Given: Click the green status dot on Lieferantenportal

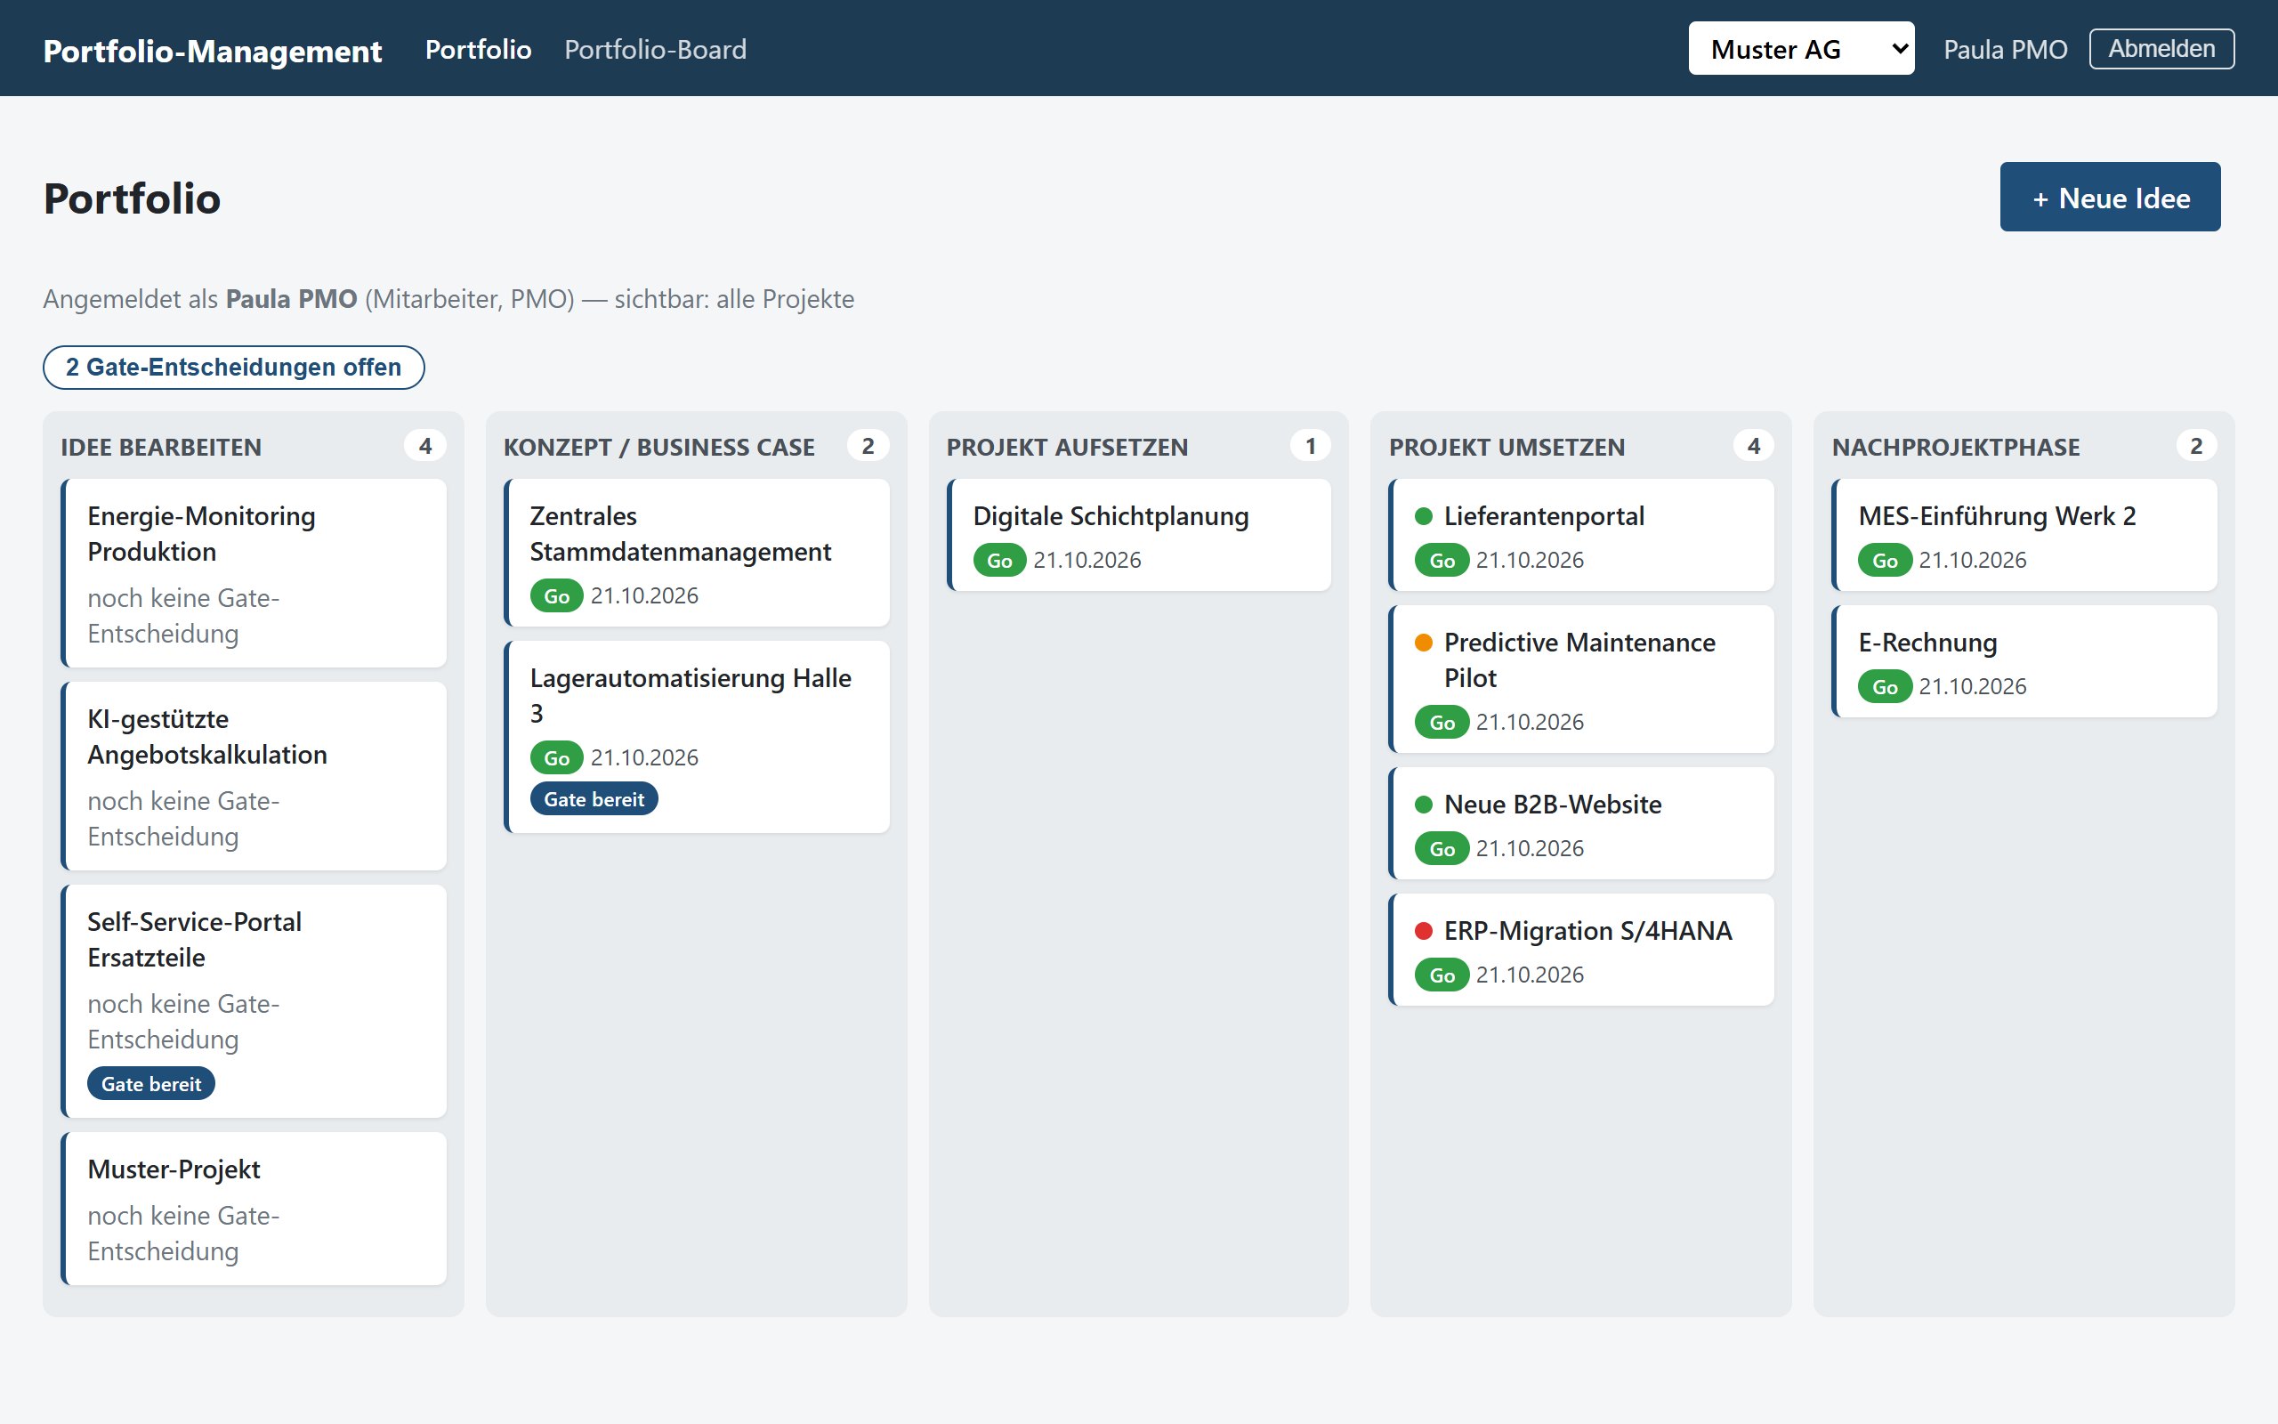Looking at the screenshot, I should (1423, 516).
